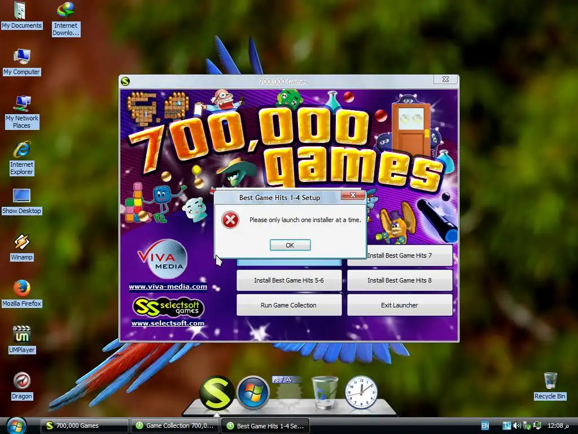This screenshot has width=578, height=434.
Task: Click the Windows orb icon in dock
Action: coord(253,393)
